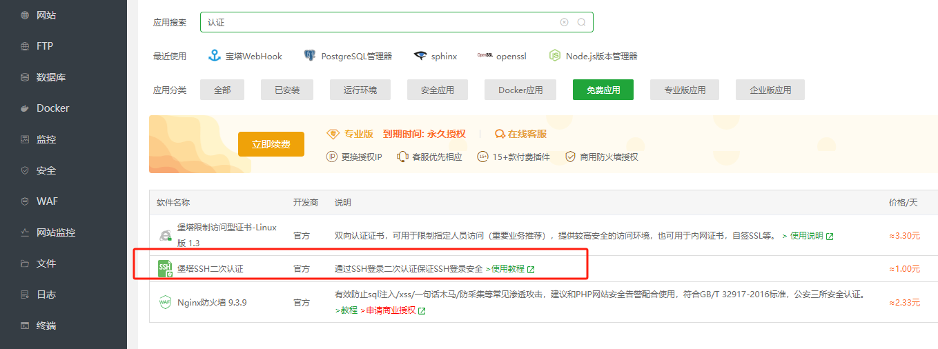Image resolution: width=938 pixels, height=349 pixels.
Task: Click the shield icon beside 安全
Action: click(x=25, y=170)
